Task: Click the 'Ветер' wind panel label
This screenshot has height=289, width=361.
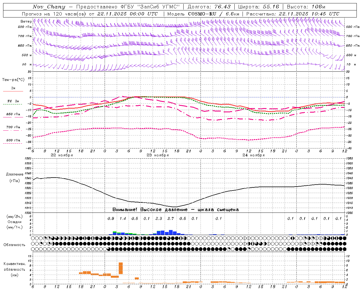Action: point(26,21)
